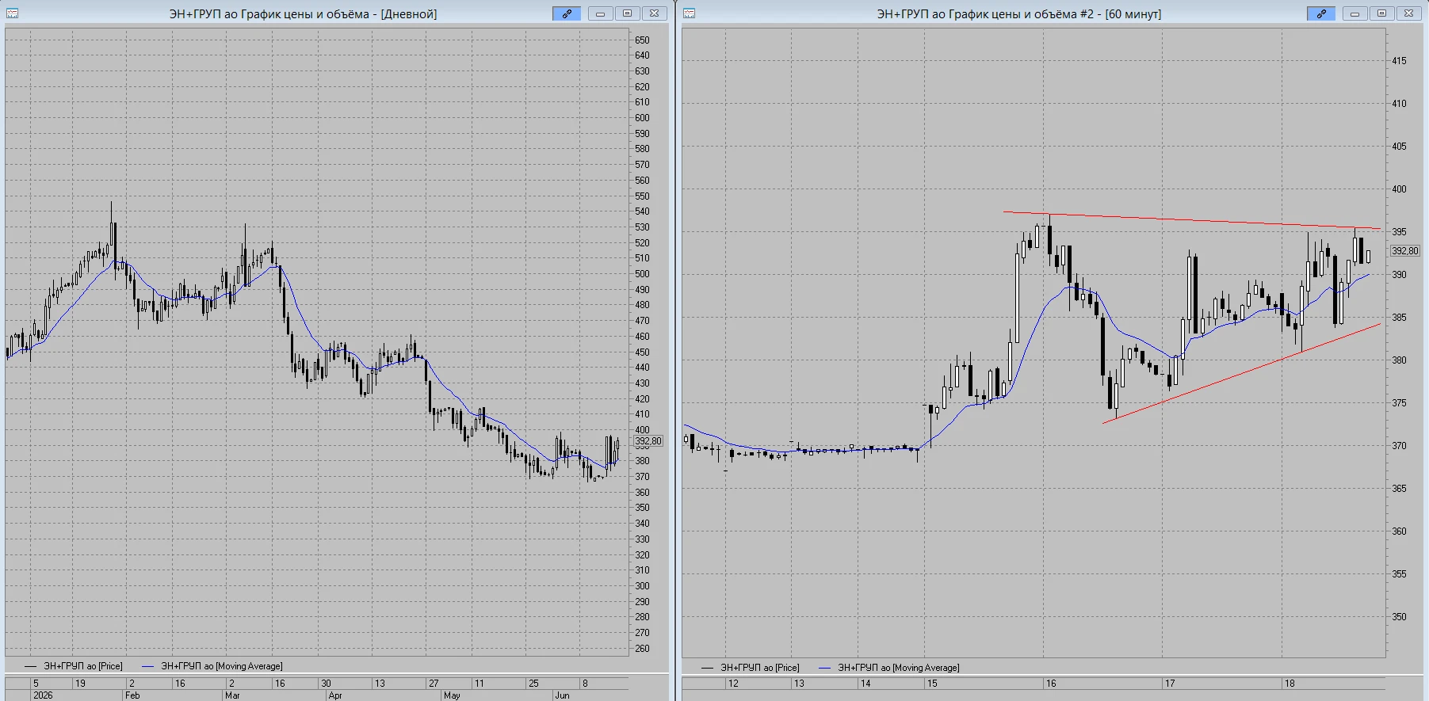Click the 260 price axis label on the daily chart

point(642,649)
